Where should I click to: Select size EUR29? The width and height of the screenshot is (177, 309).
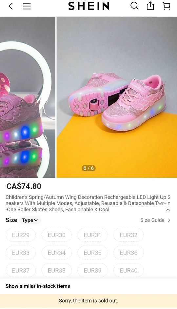coord(21,235)
